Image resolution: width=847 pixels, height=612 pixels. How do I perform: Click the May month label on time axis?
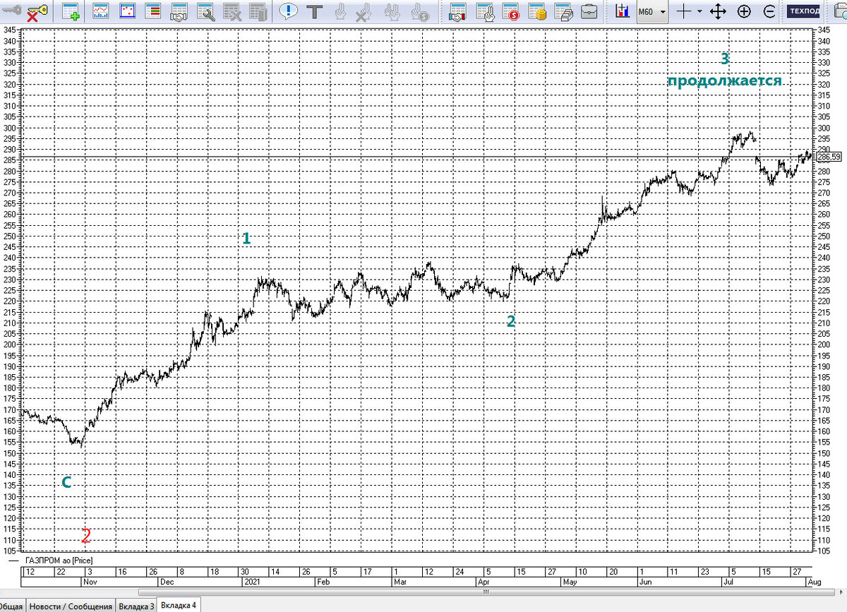click(x=571, y=582)
